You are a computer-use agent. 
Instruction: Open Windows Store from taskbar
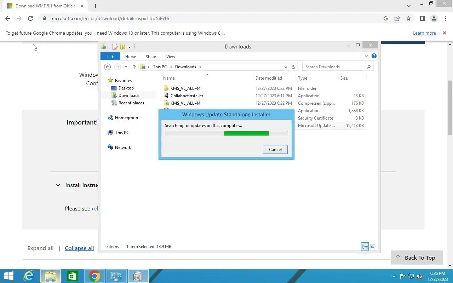[x=73, y=276]
